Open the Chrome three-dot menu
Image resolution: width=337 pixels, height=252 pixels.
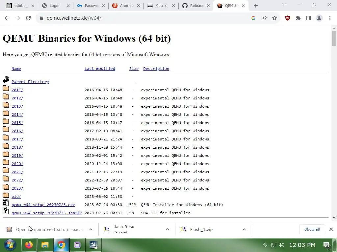pyautogui.click(x=330, y=18)
